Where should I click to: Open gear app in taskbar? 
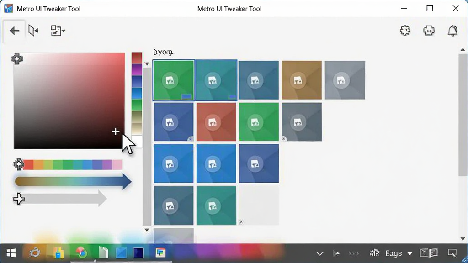coord(35,253)
